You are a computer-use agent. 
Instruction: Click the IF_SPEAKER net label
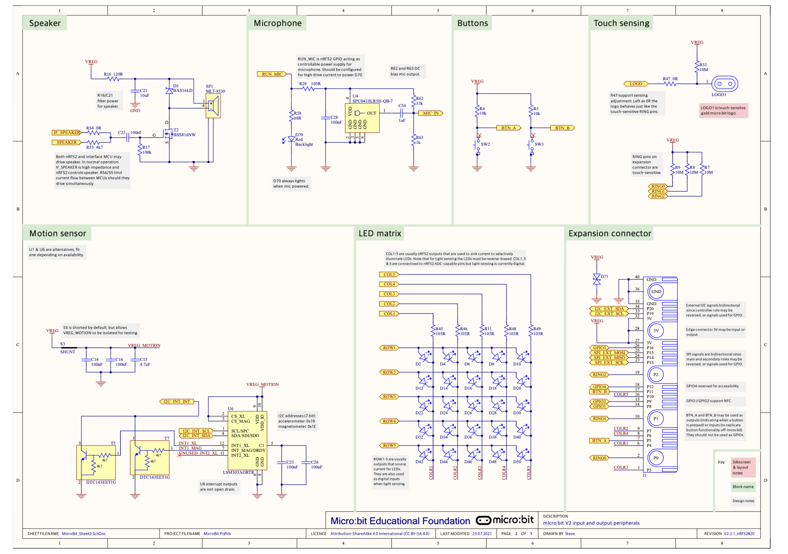(x=66, y=132)
